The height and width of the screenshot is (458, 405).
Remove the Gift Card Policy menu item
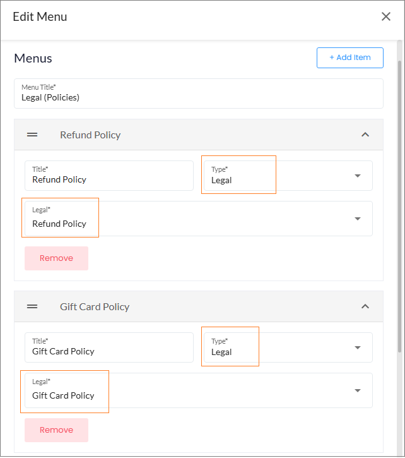(56, 430)
